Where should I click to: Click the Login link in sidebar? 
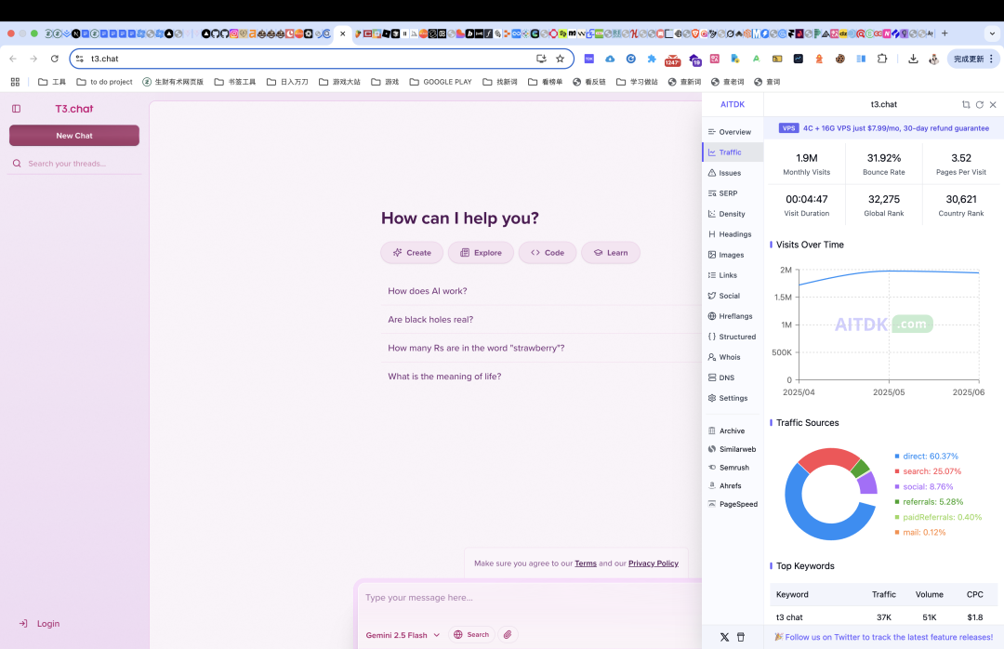40,623
